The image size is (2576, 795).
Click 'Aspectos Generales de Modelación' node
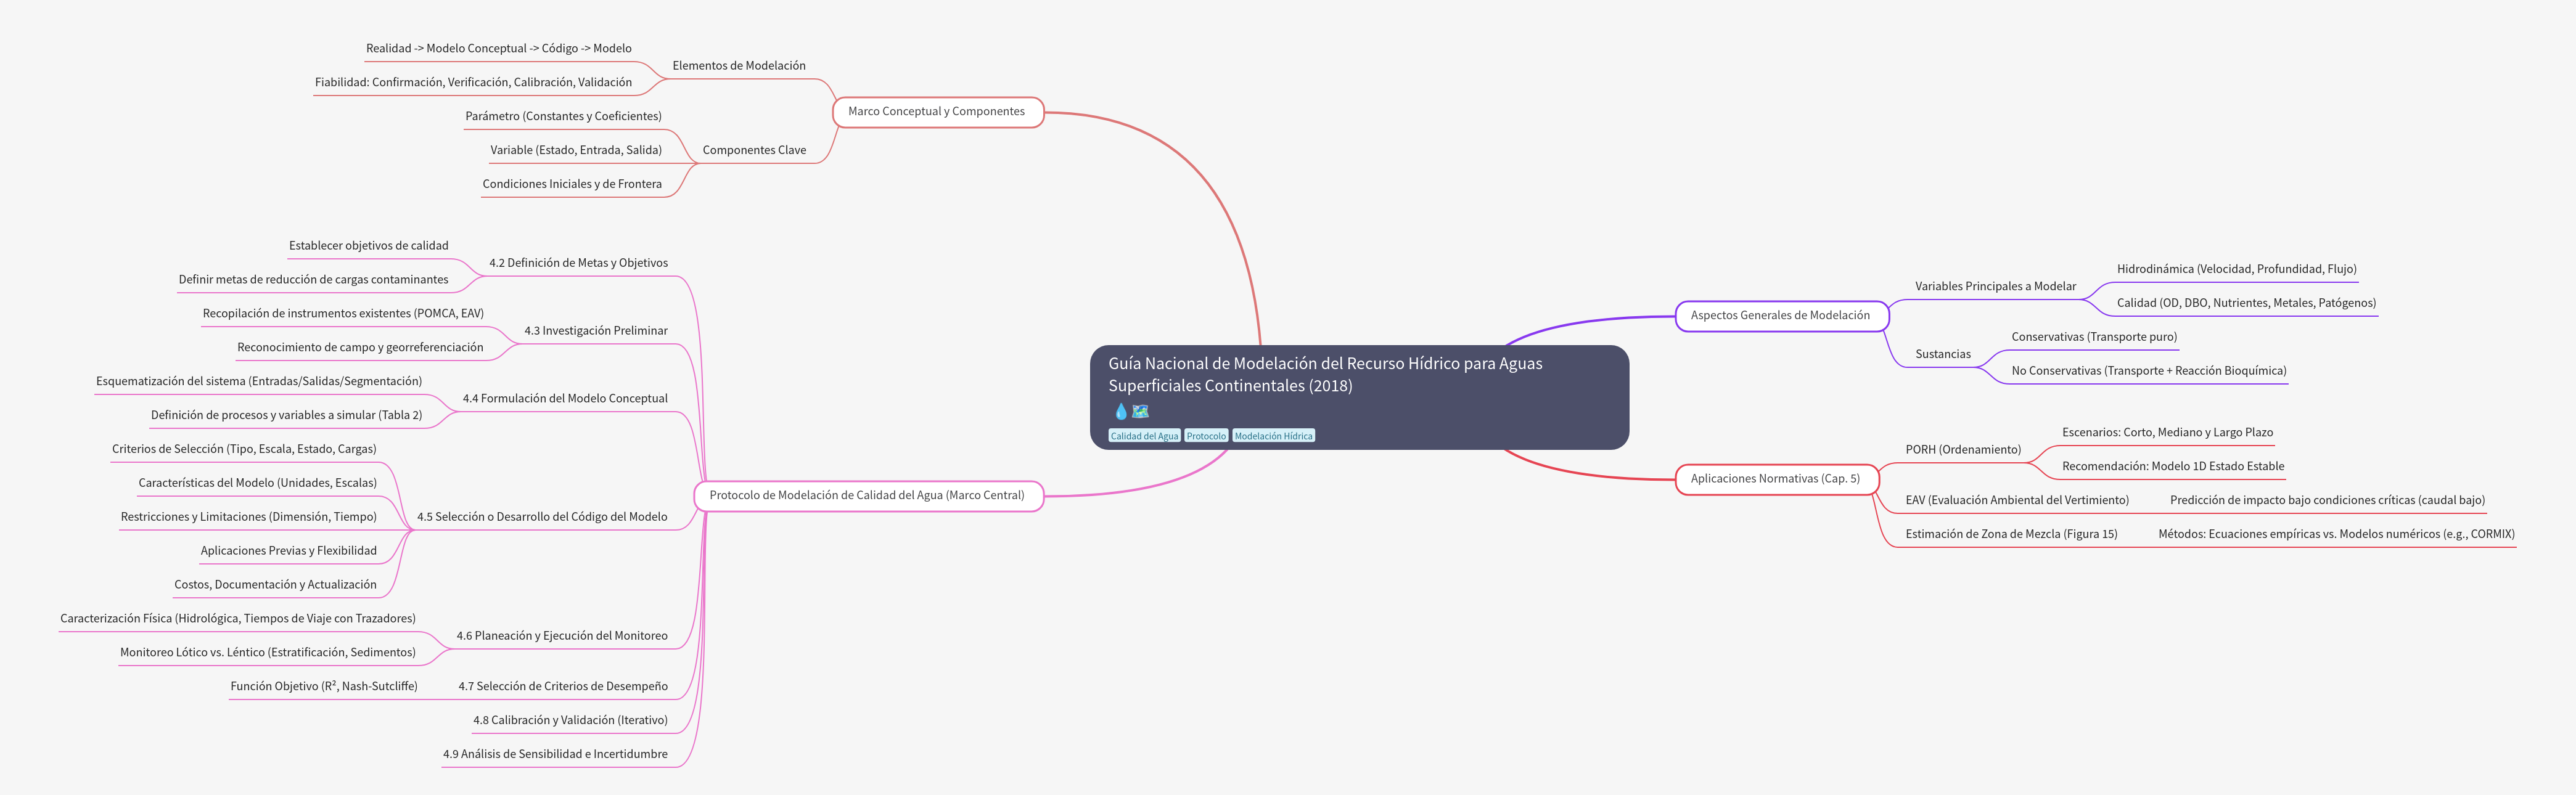tap(1780, 316)
